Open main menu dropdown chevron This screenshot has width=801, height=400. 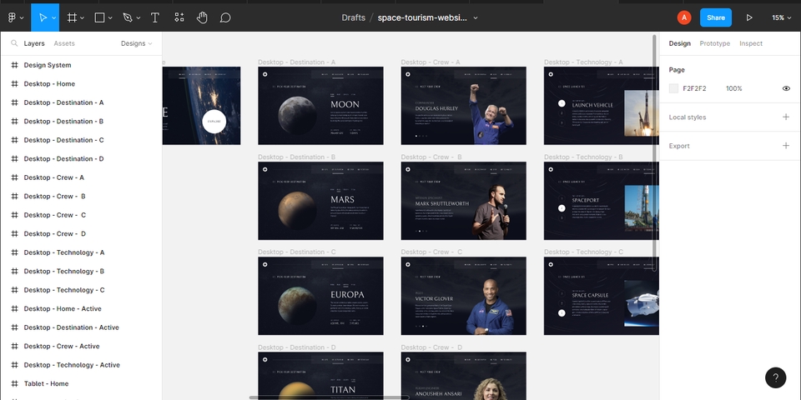point(22,17)
